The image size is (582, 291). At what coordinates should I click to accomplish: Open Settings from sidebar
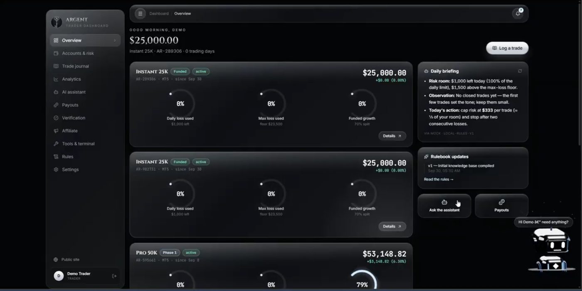click(x=85, y=169)
